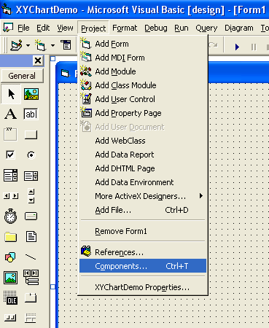Select the CheckBox control tool
Screen dimensions: 269x328
point(10,155)
